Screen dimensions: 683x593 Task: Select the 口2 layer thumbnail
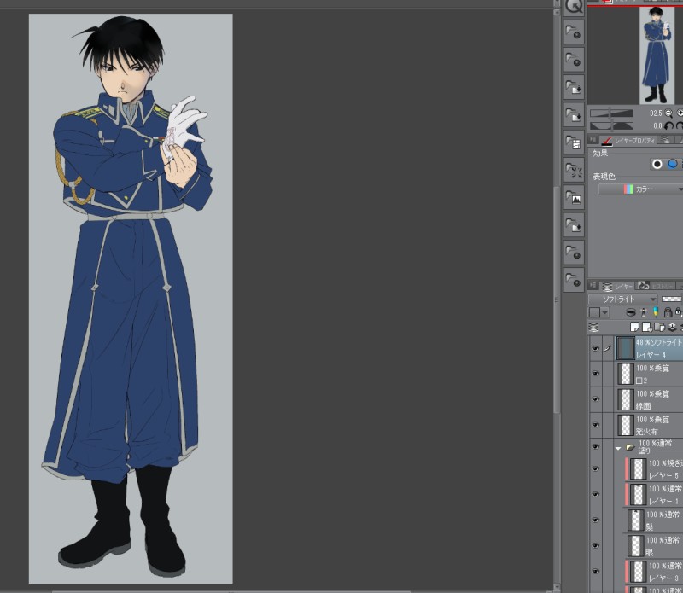[626, 374]
